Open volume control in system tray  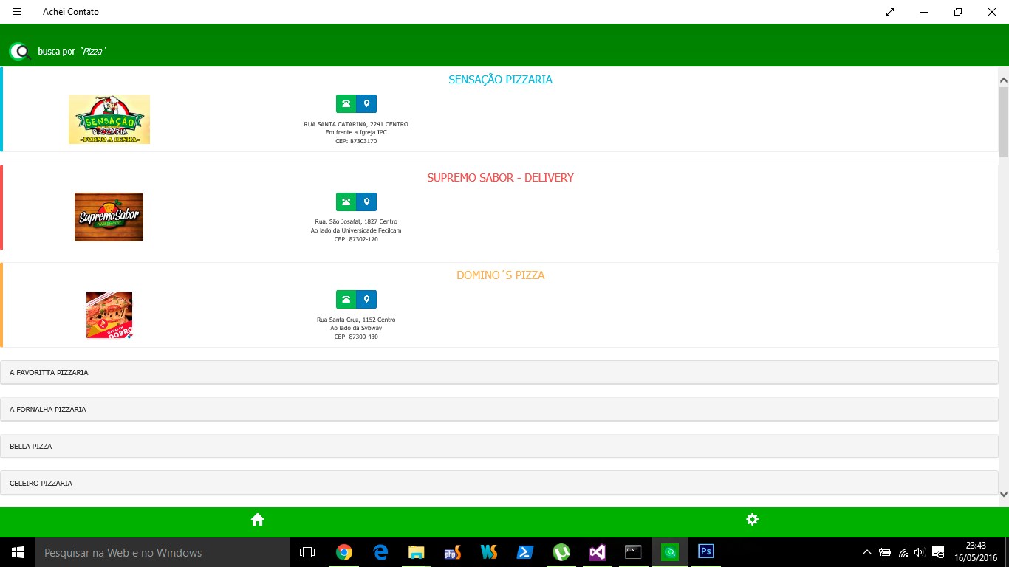920,552
